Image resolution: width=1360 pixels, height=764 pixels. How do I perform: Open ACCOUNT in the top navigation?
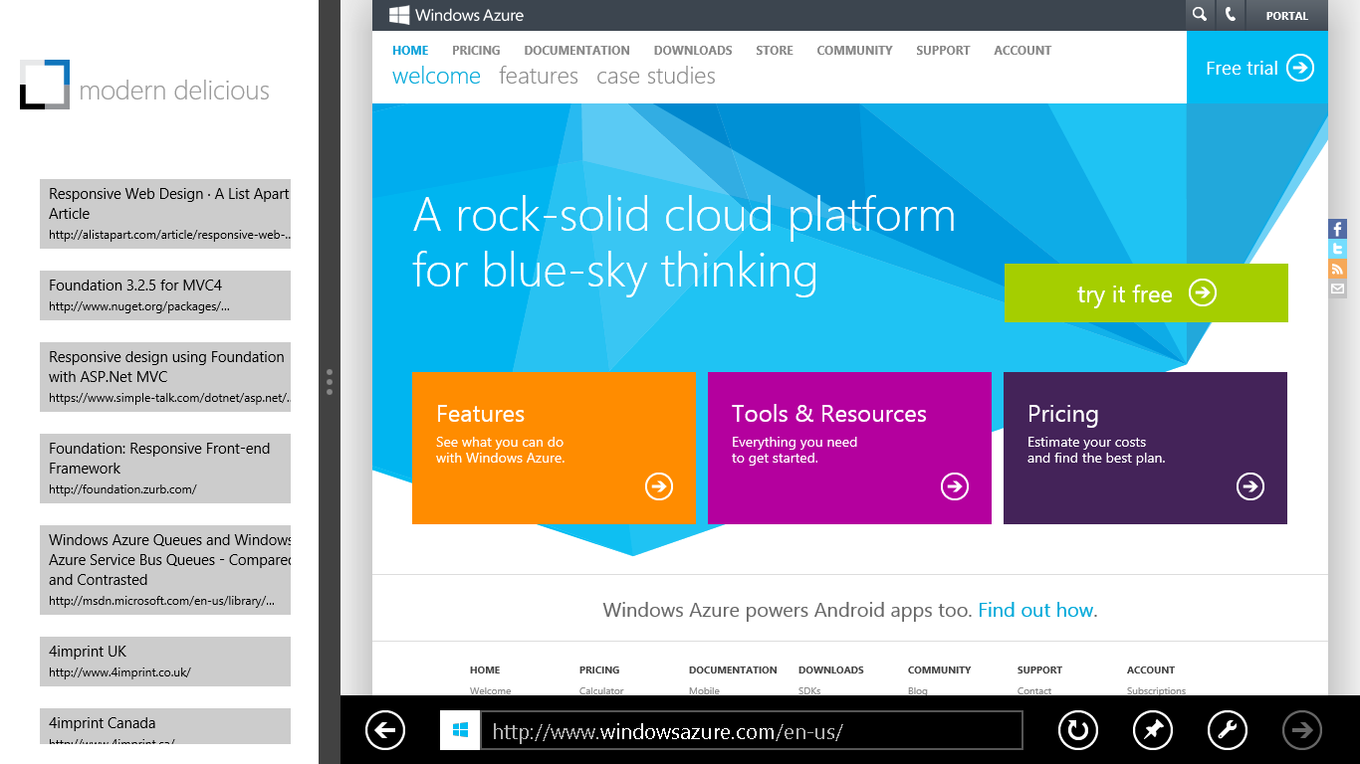(1022, 51)
